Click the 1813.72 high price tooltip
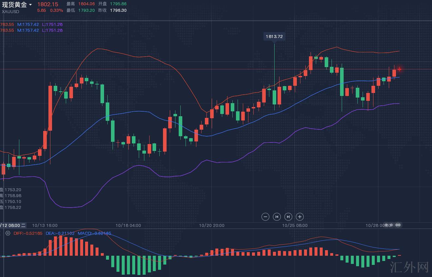This screenshot has width=432, height=277. [x=274, y=36]
